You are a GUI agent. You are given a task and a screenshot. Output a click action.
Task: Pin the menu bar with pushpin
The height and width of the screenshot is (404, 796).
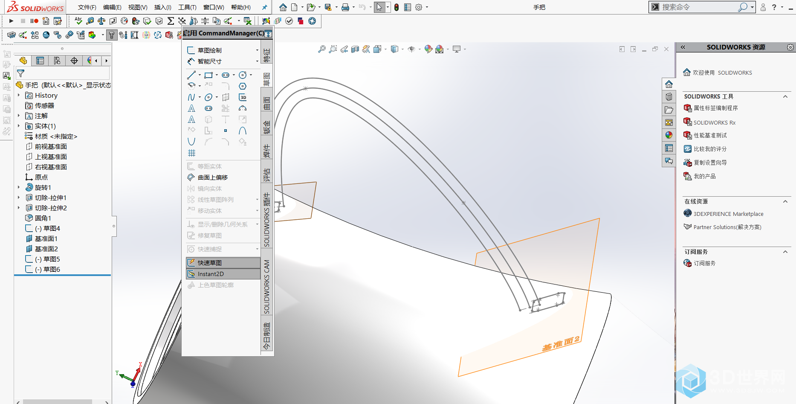[265, 7]
